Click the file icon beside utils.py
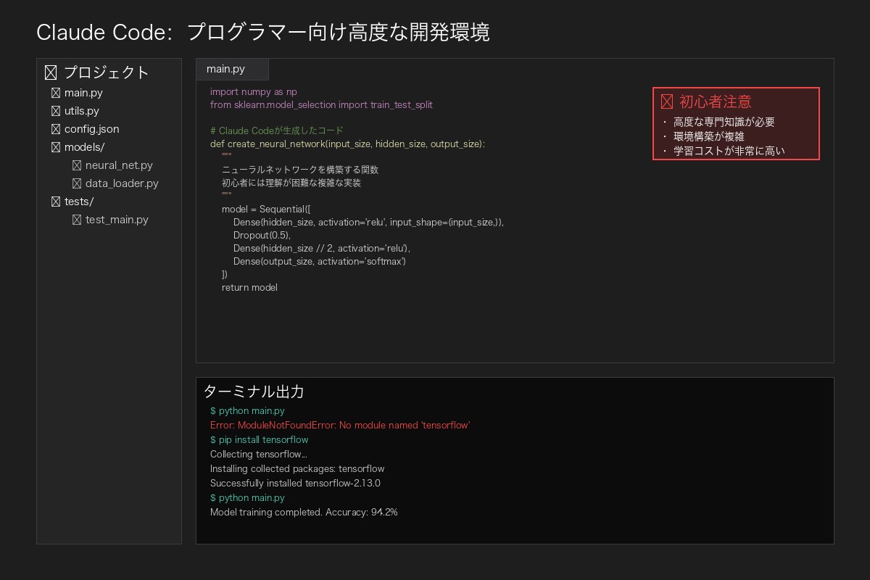 56,111
